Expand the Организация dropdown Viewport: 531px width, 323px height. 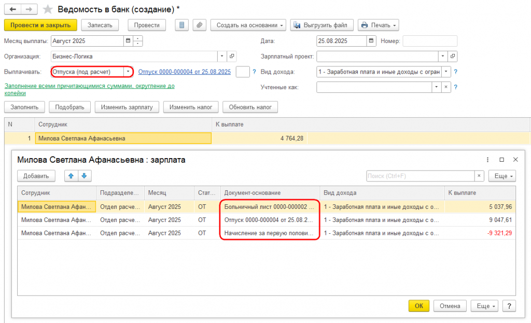click(222, 56)
